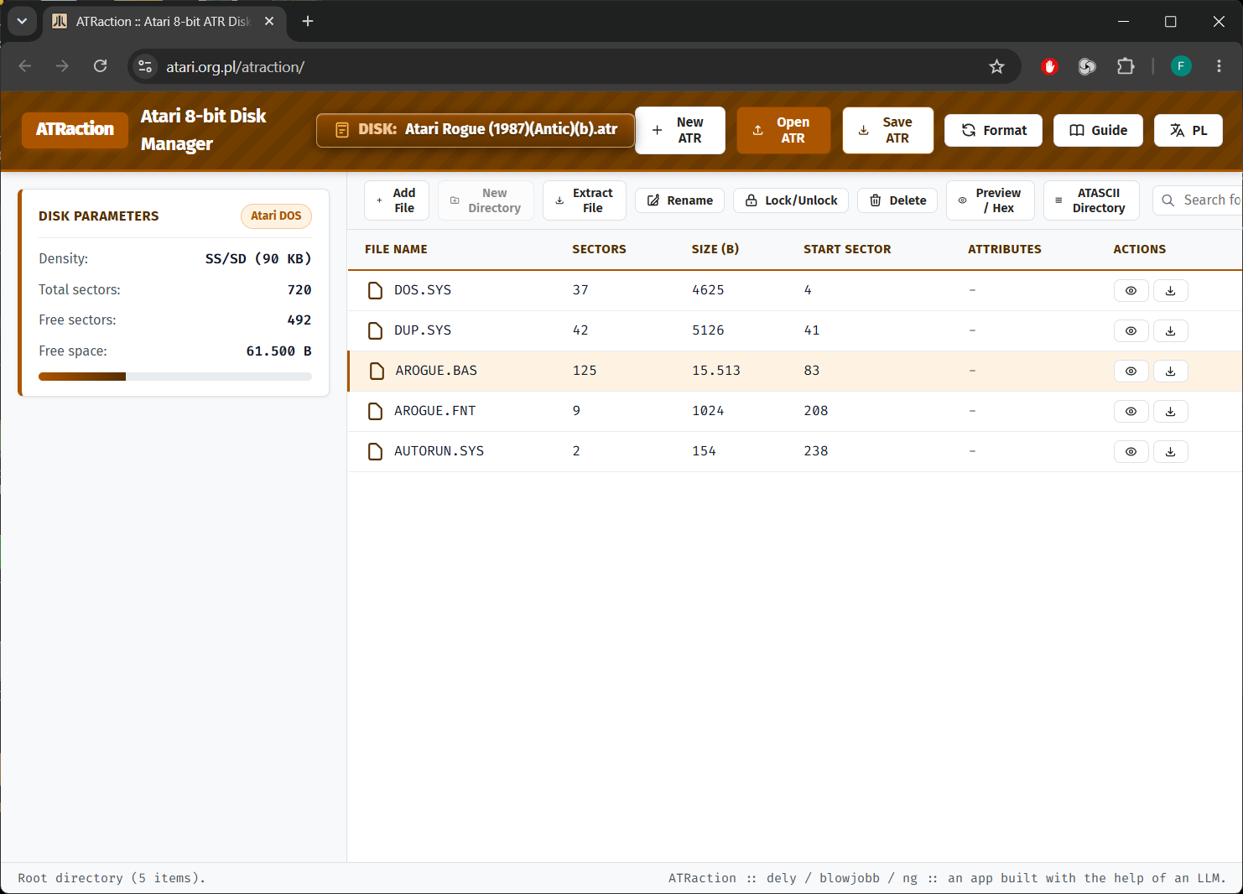This screenshot has height=894, width=1243.
Task: Preview DUP.SYS with its eye icon
Action: point(1131,330)
